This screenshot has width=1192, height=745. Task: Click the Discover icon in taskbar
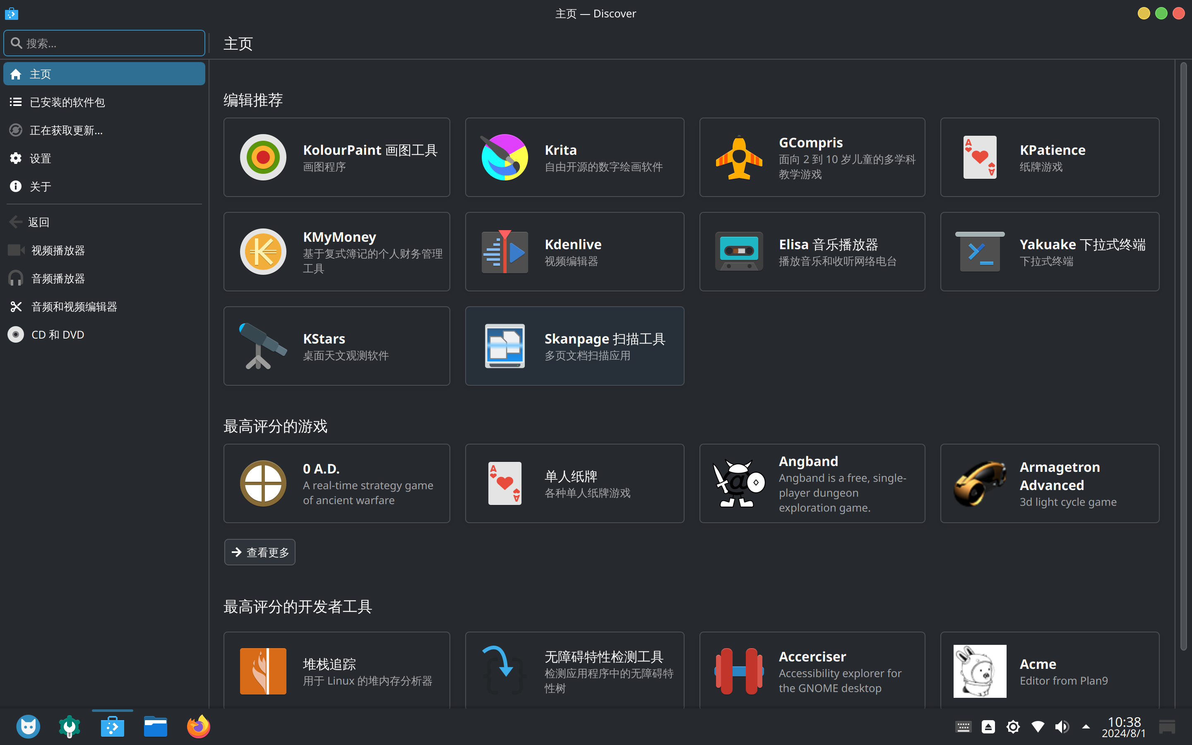click(x=112, y=727)
